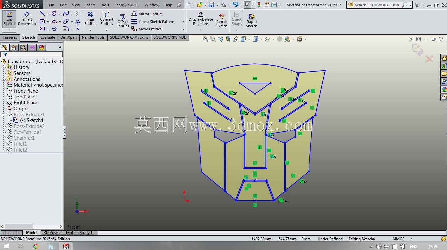Click the FeatureManager filter box
Image resolution: width=447 pixels, height=250 pixels.
(32, 54)
